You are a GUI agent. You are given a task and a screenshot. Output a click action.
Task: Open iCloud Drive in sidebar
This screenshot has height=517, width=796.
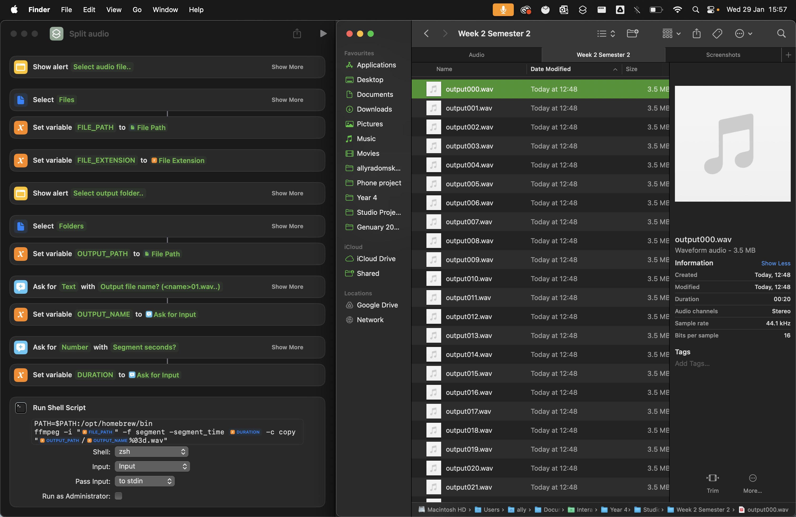[376, 258]
